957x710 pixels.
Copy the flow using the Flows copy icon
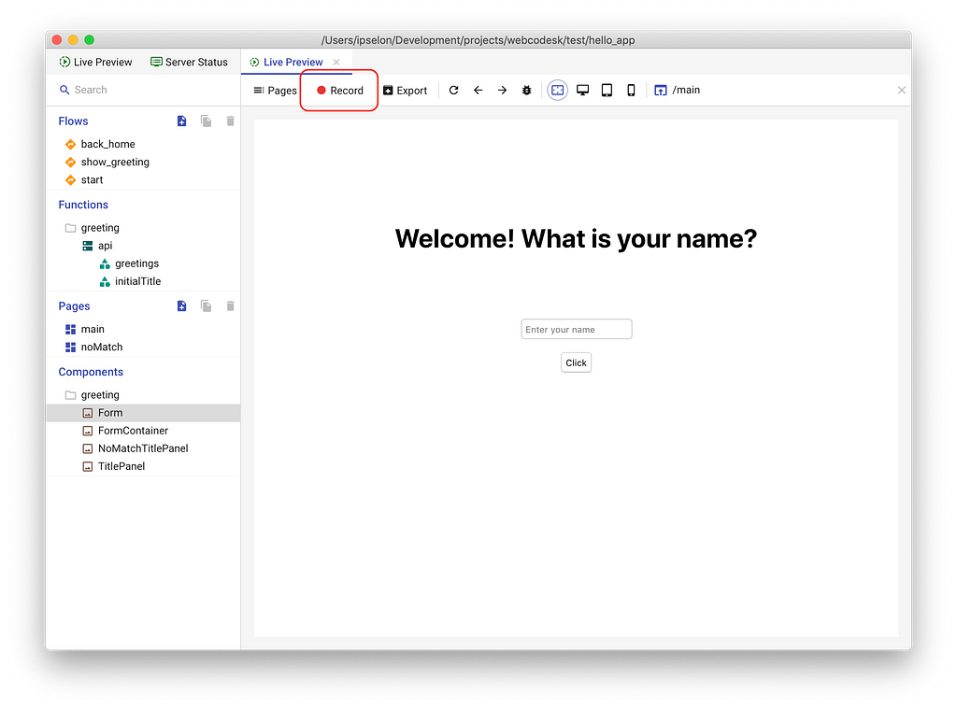(x=207, y=121)
